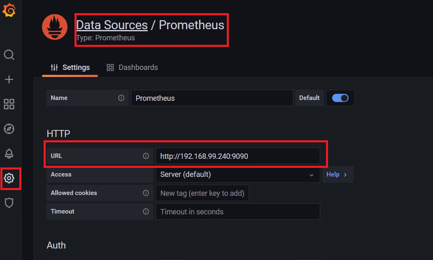Expand the Access Help section
Image resolution: width=433 pixels, height=260 pixels.
337,174
